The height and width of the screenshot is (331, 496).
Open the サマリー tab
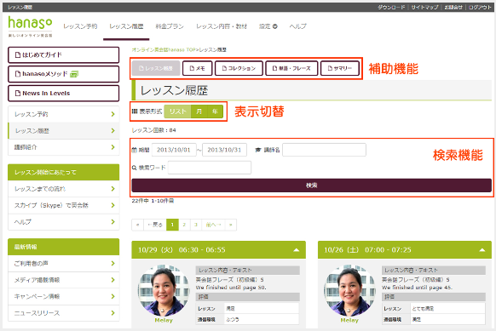coord(340,68)
